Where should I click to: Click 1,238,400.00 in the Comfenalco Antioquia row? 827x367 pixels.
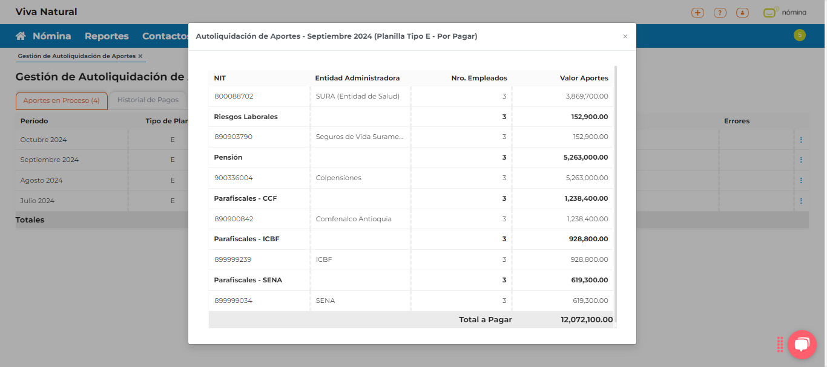point(588,219)
